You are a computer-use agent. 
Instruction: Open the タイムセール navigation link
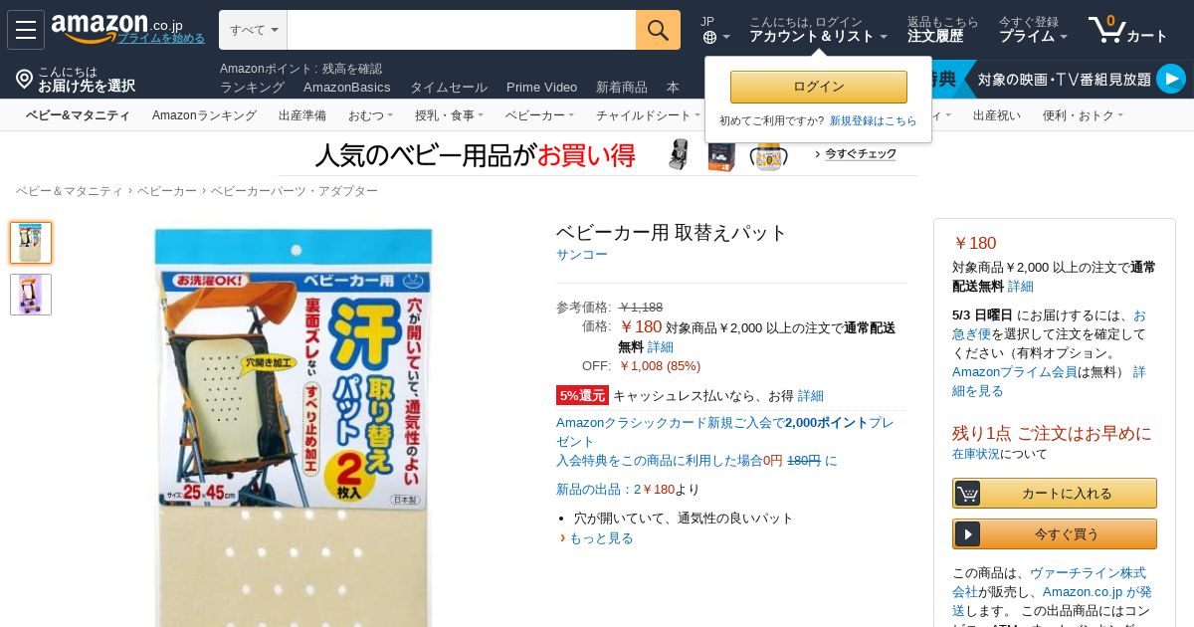pyautogui.click(x=449, y=88)
